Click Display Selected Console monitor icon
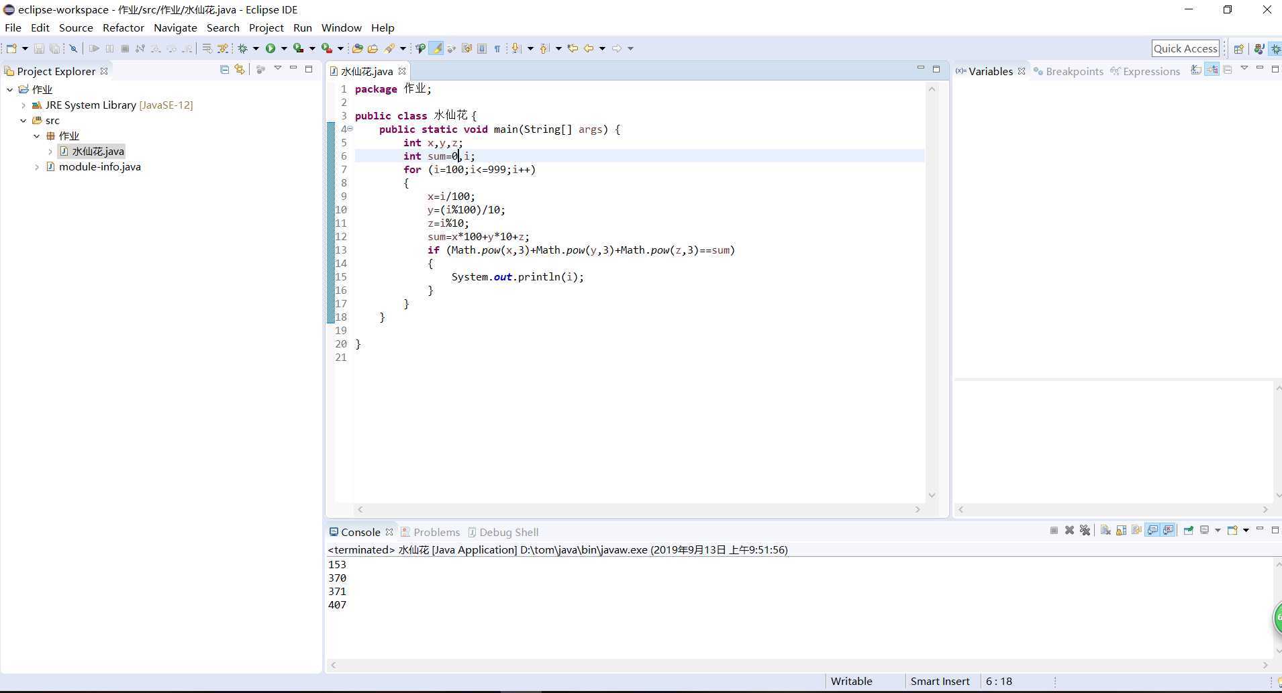The image size is (1282, 693). (1205, 530)
